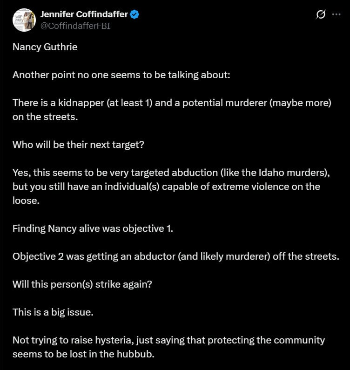Open the three-dot More options menu
Screen dimensions: 350x370
tap(336, 15)
